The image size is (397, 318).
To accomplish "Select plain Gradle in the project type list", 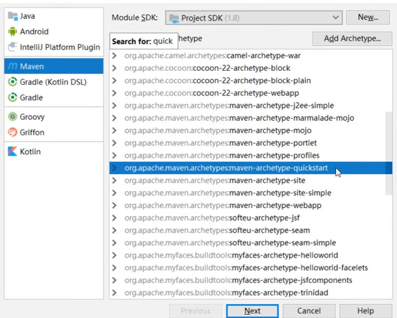I will [x=54, y=98].
